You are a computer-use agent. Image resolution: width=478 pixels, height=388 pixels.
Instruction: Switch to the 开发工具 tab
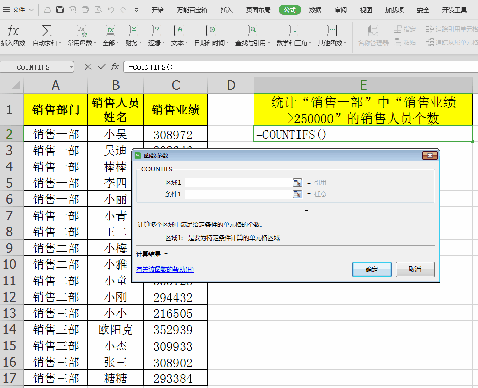coord(455,10)
